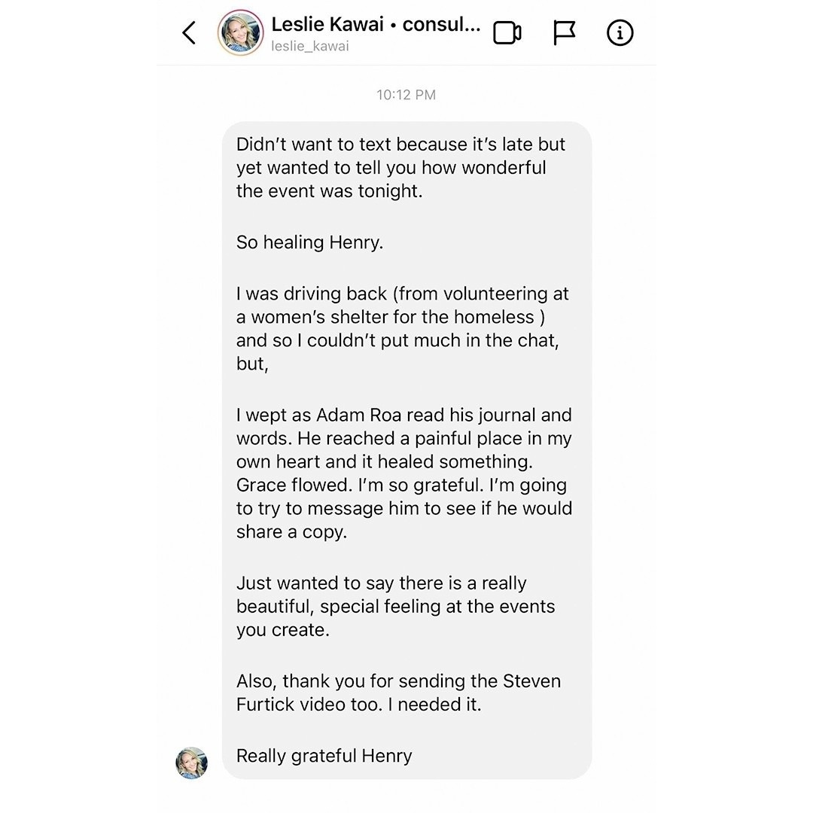Click the 'So healing Henry.' line
813x813 pixels.
pos(309,242)
